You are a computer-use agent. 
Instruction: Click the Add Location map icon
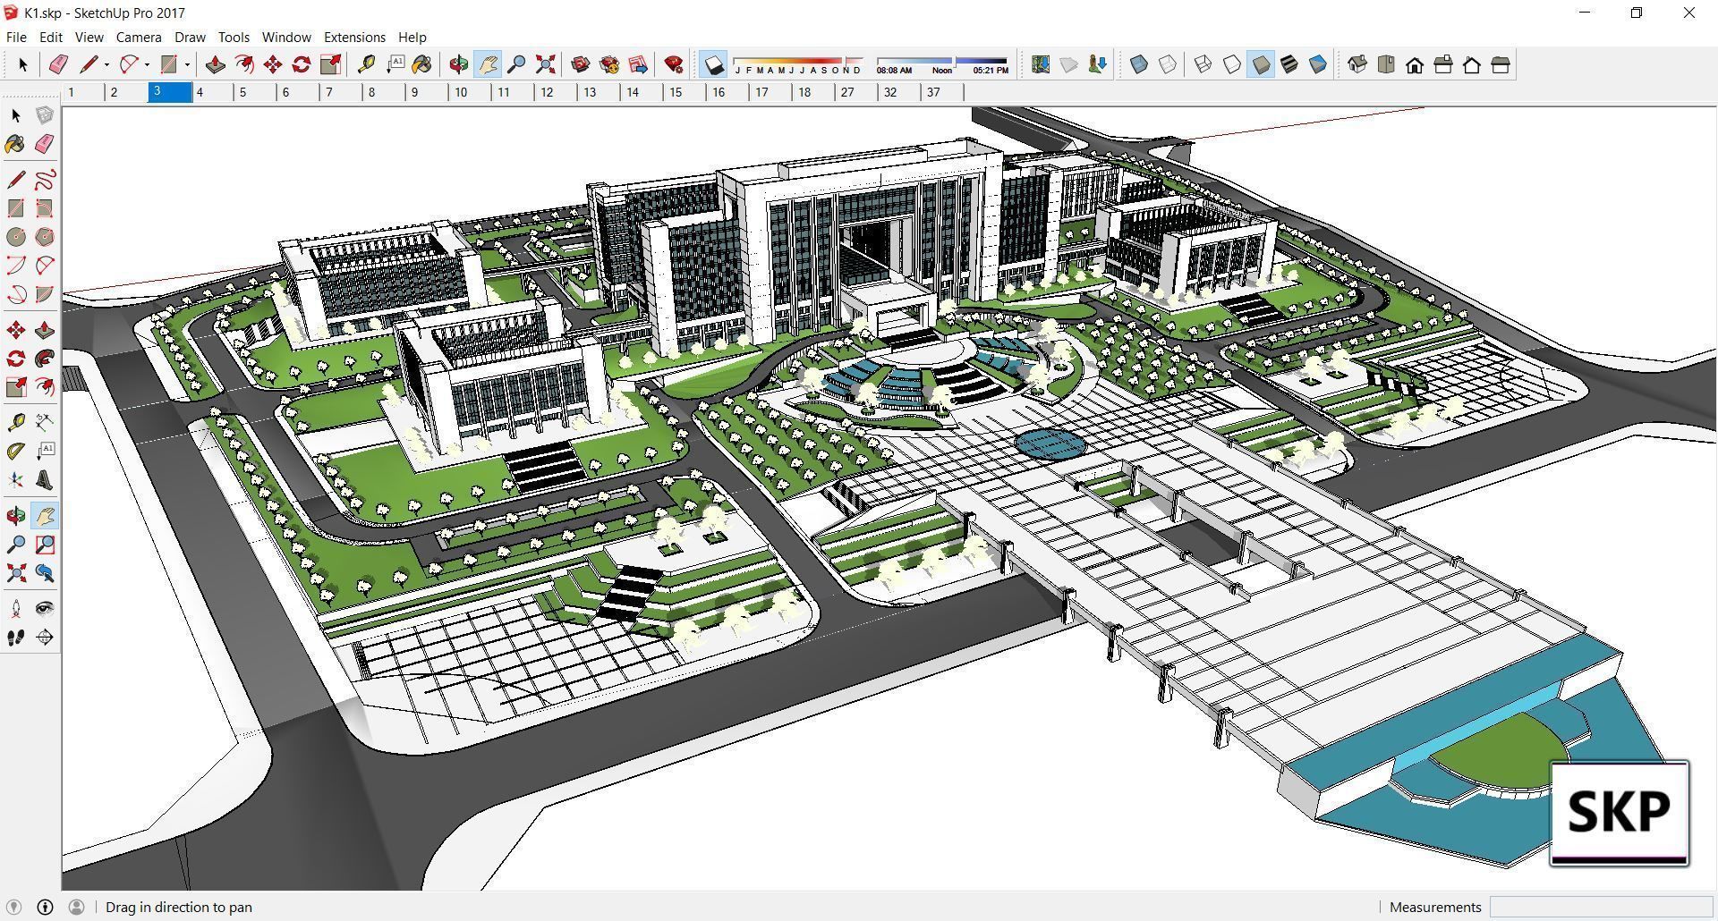[x=1041, y=64]
